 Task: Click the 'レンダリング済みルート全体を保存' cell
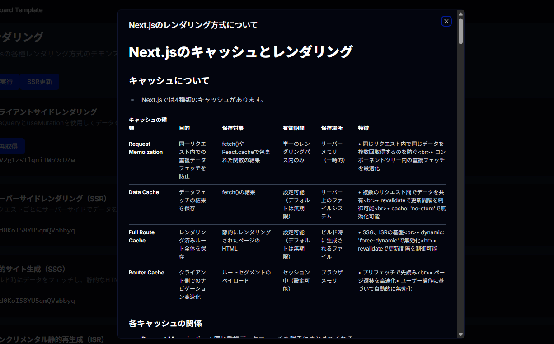coord(192,245)
